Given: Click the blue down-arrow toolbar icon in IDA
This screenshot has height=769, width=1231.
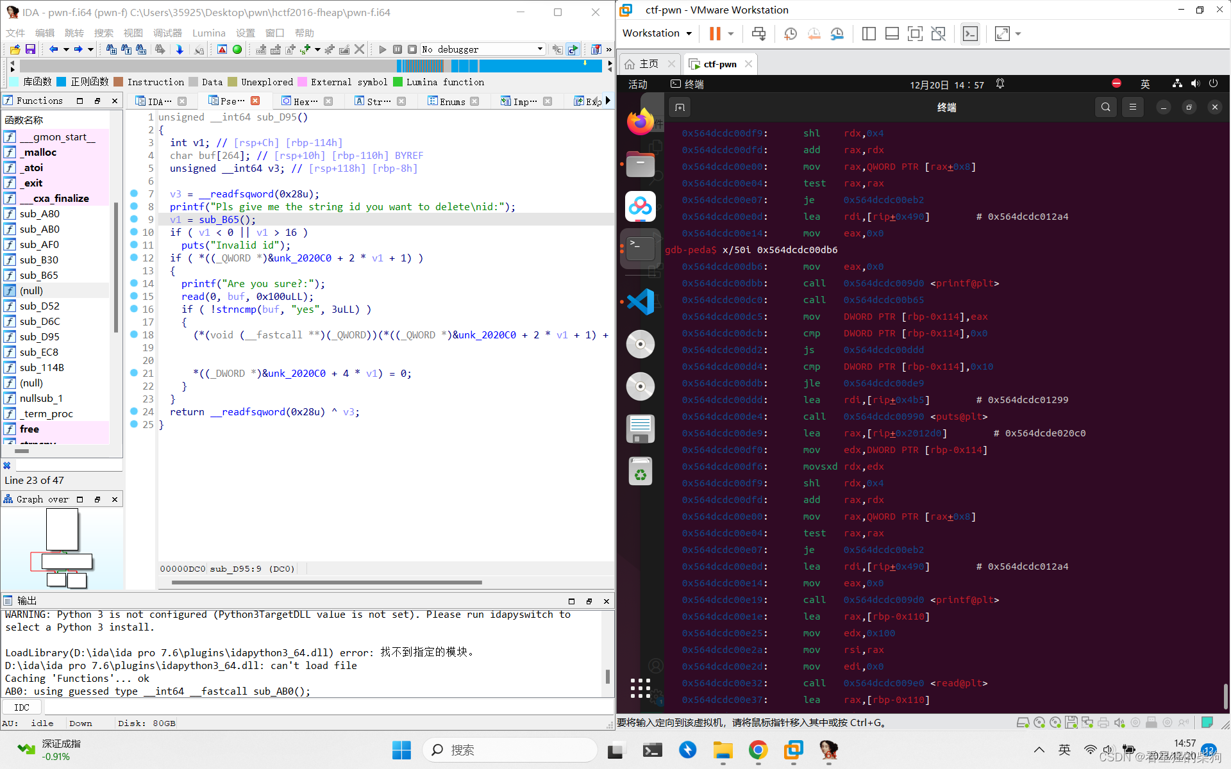Looking at the screenshot, I should (x=180, y=49).
